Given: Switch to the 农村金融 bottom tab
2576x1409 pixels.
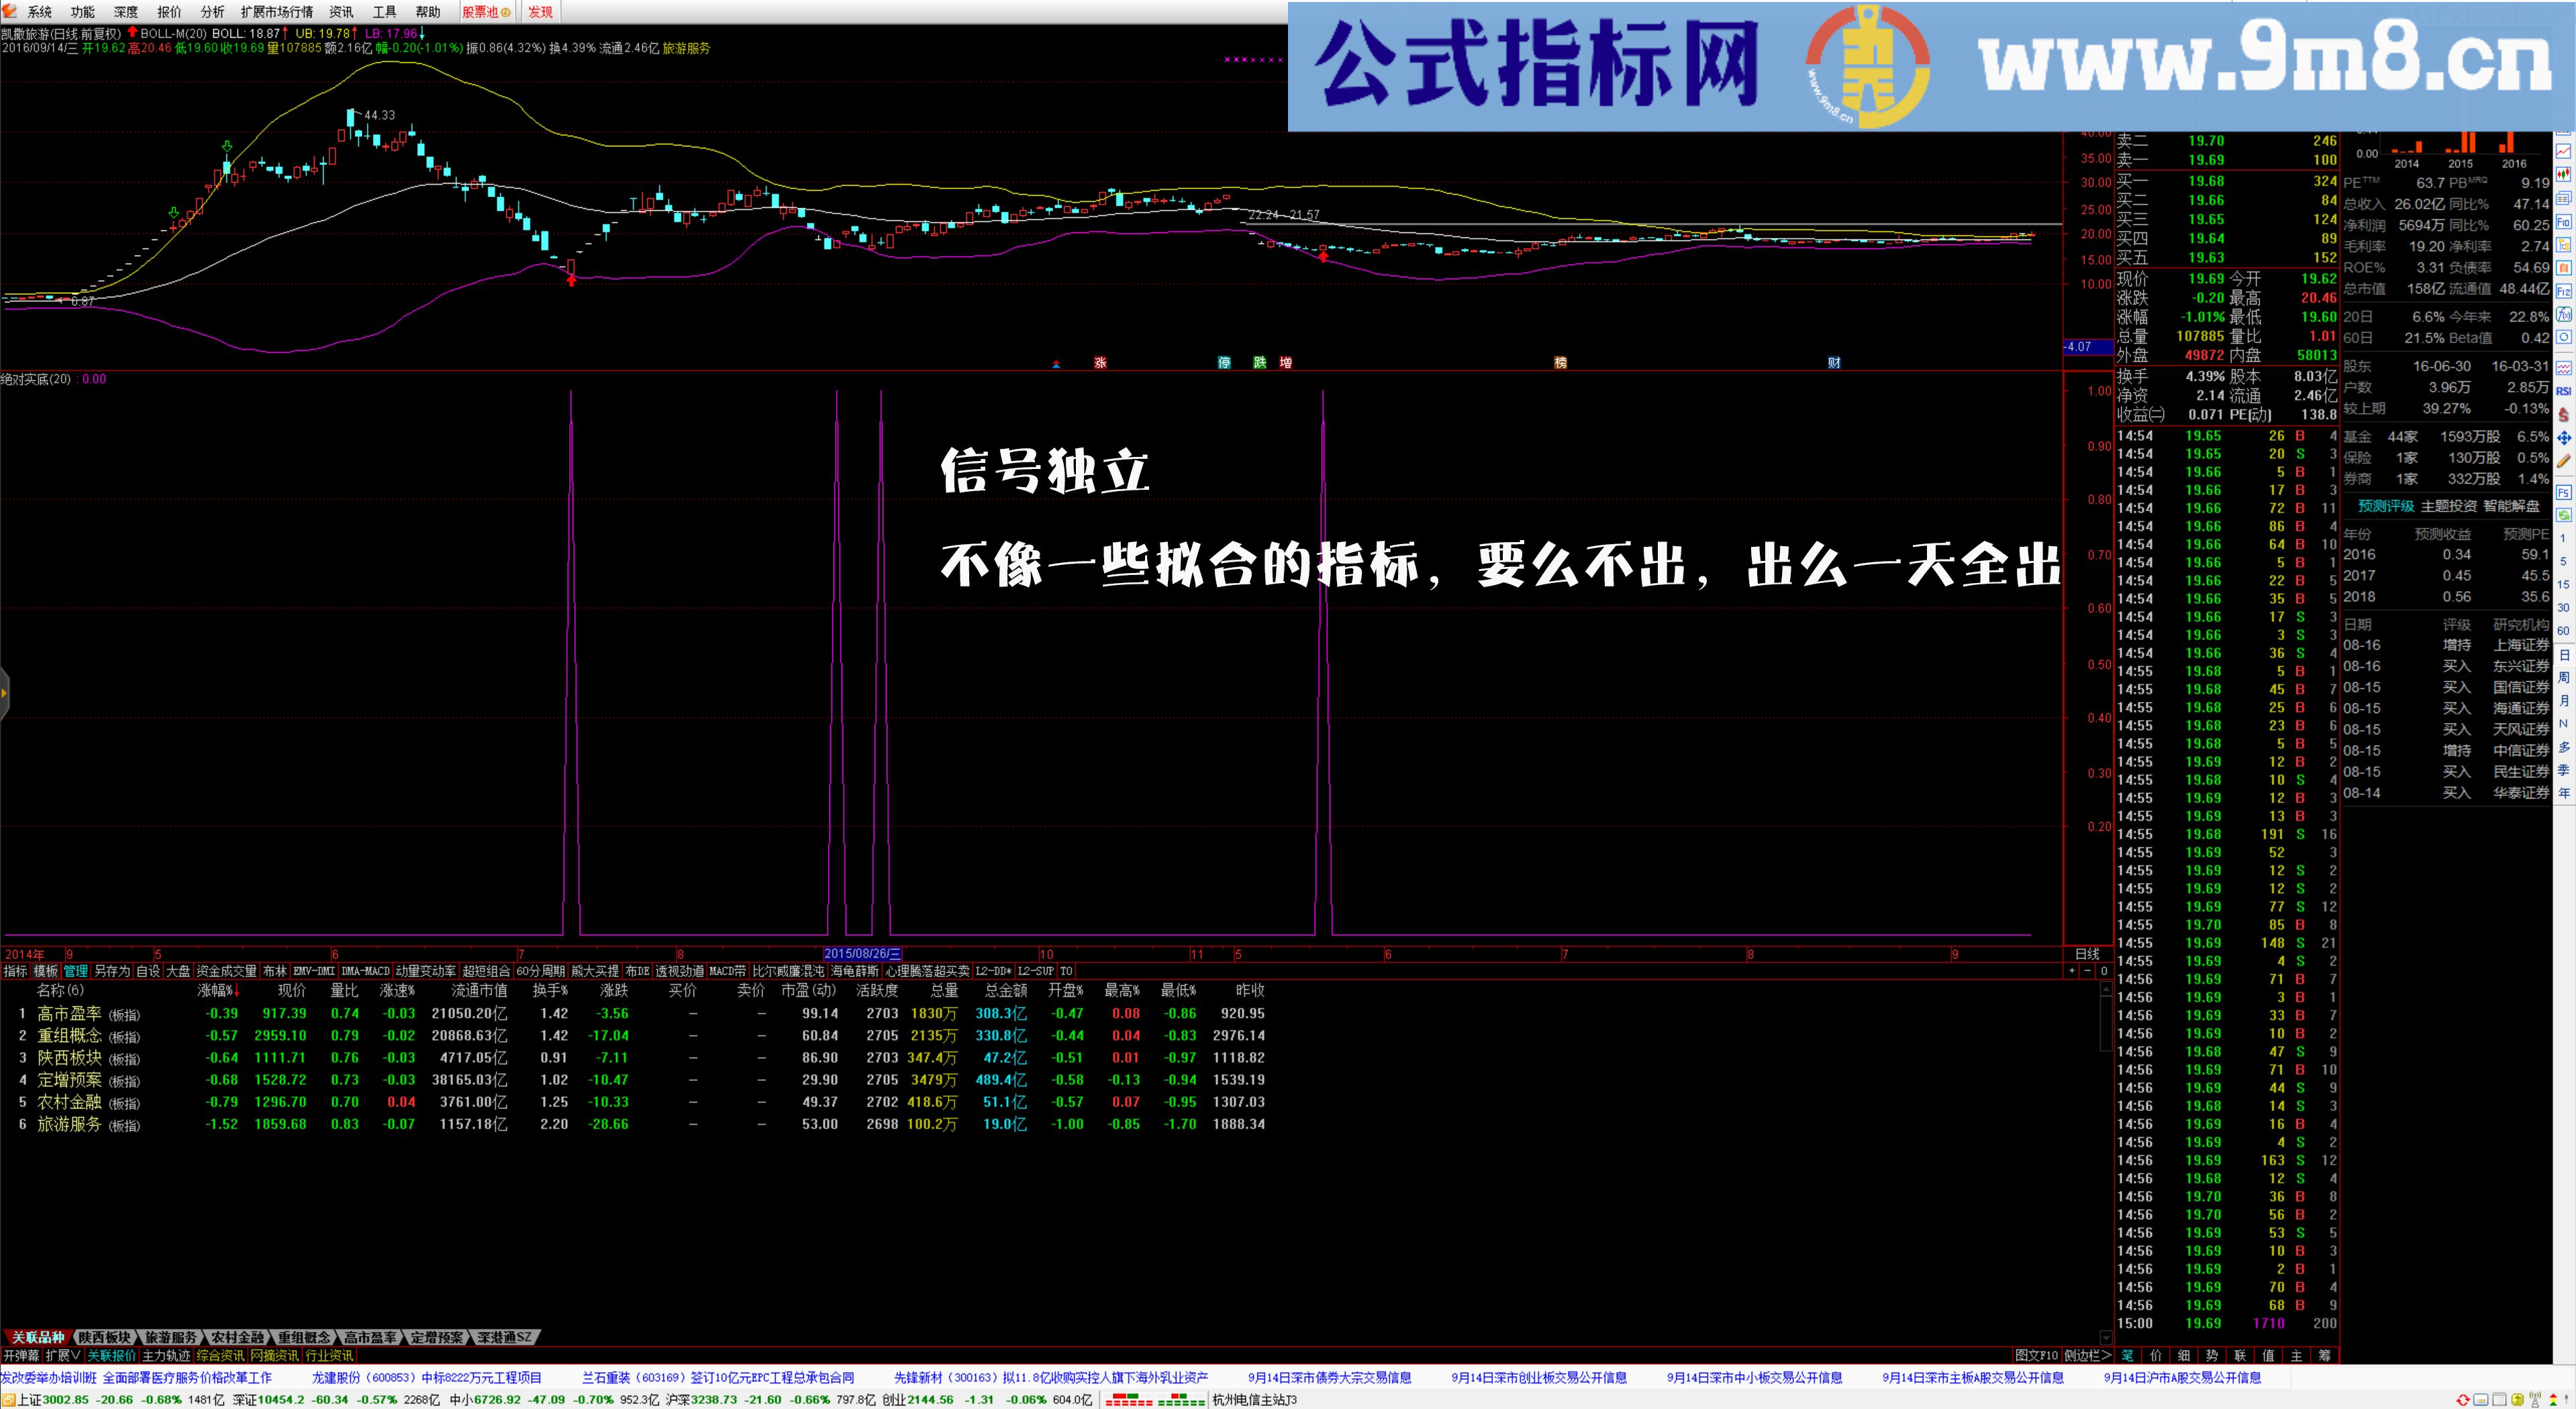Looking at the screenshot, I should 237,1337.
